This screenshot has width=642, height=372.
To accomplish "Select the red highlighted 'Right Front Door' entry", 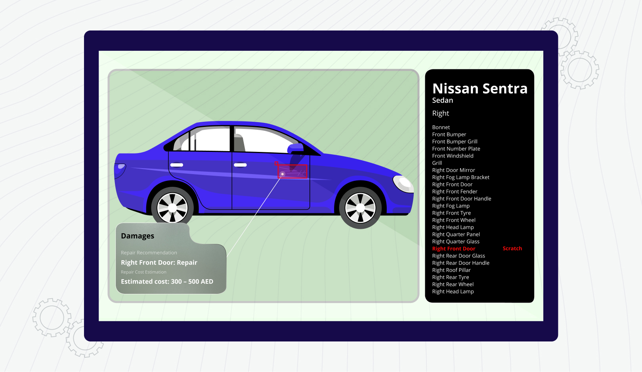I will (454, 249).
